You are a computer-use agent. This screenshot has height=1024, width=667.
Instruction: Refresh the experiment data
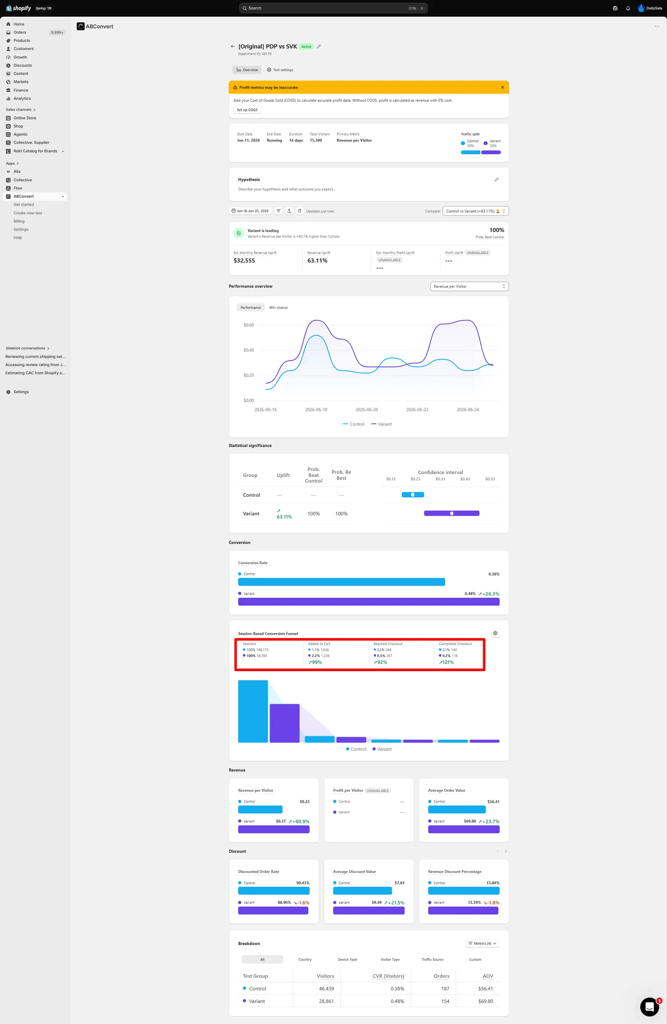300,211
